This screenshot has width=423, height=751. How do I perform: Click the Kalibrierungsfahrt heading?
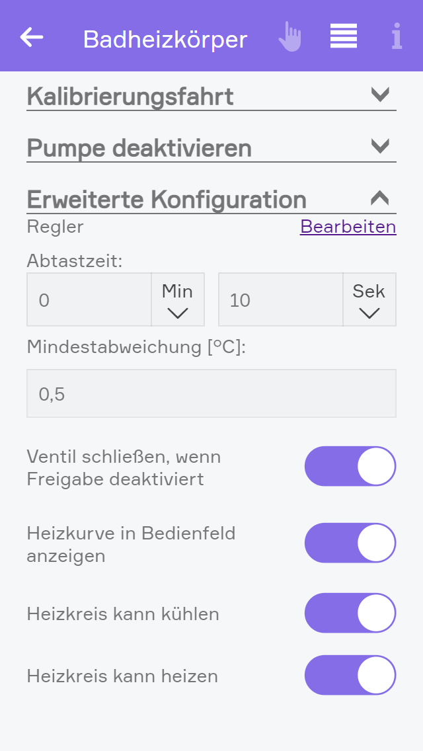130,97
